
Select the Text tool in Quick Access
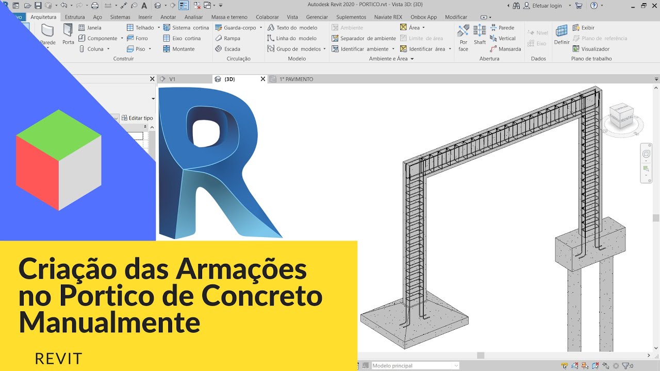[x=144, y=6]
